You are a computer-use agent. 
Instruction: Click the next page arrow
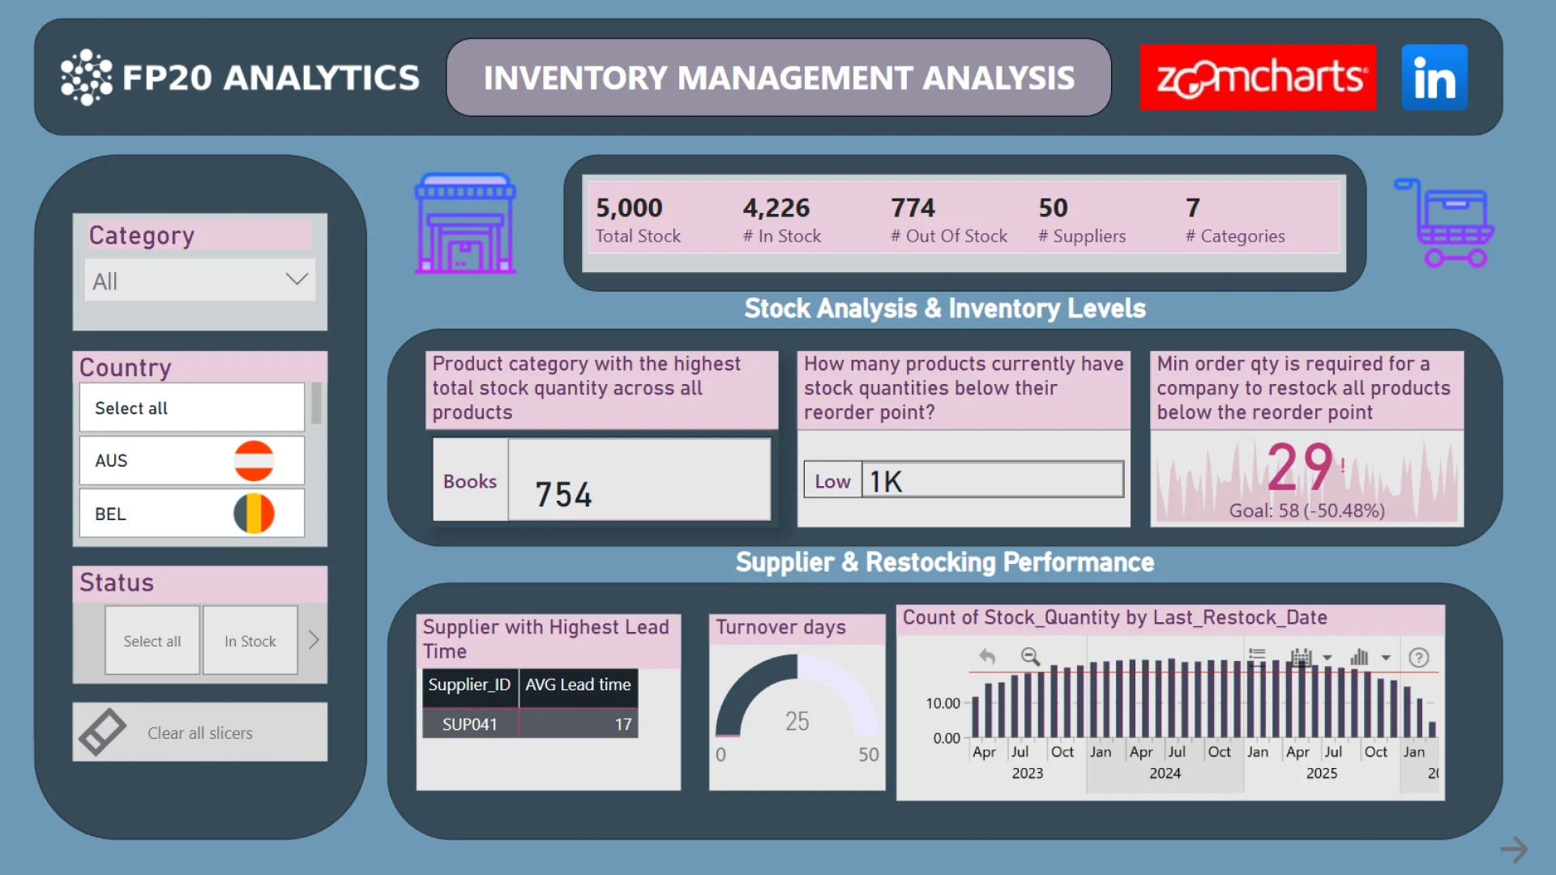1513,850
